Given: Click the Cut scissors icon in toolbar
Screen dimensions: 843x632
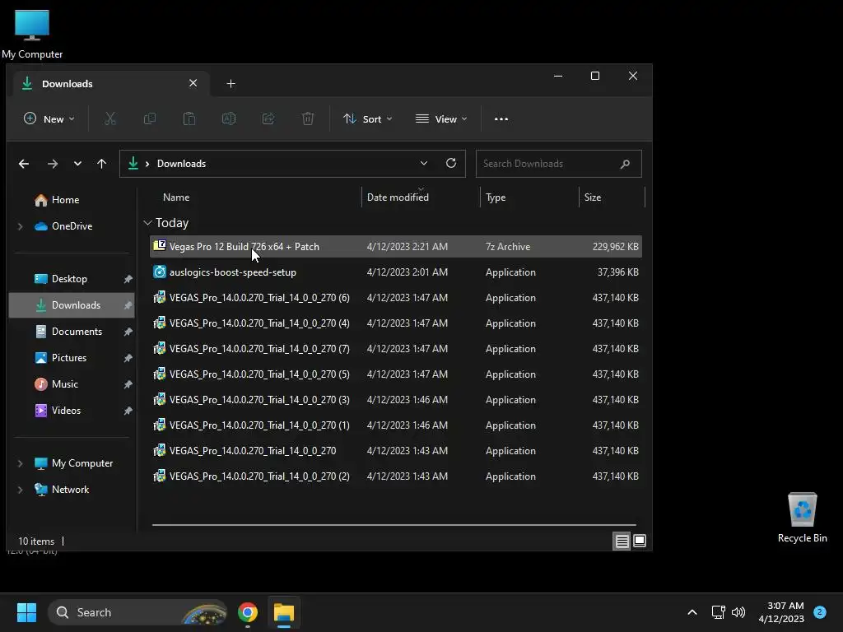Looking at the screenshot, I should click(110, 118).
